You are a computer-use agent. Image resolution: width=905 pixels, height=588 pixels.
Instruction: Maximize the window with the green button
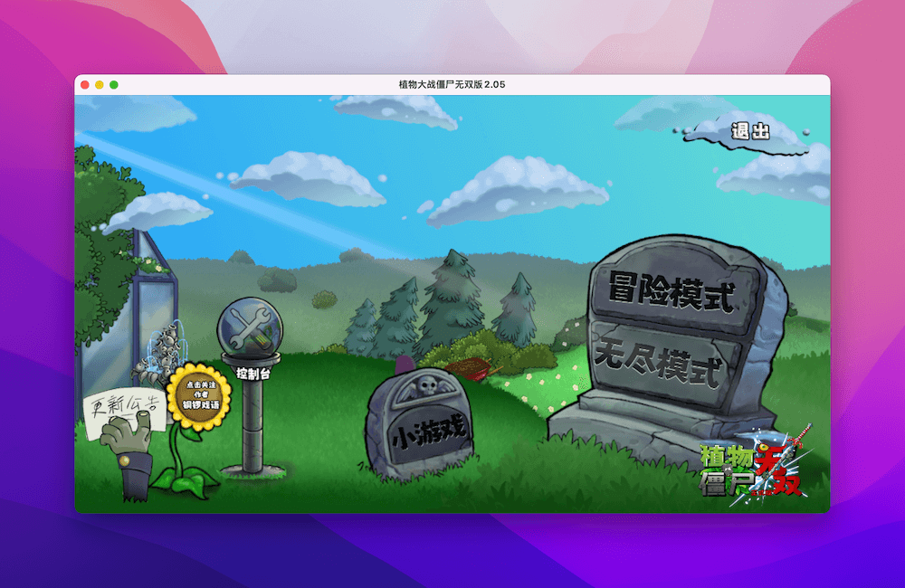(114, 85)
